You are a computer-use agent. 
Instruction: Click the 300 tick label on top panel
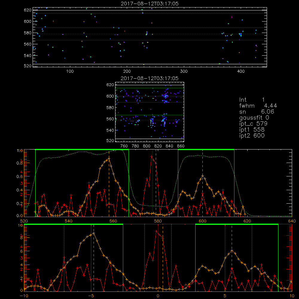tap(184, 71)
